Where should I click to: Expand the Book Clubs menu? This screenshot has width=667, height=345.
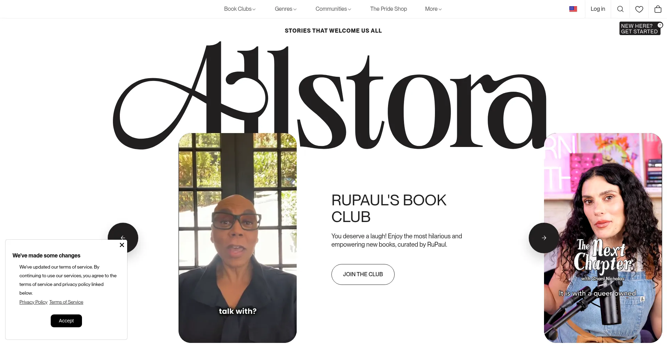tap(240, 9)
